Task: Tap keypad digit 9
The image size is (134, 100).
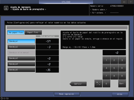Action: click(x=122, y=76)
